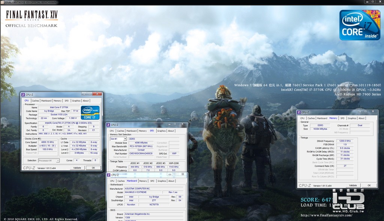384x221 pixels.
Task: Click the Manufacturer field ASUSTeK COMPUTER INC.
Action: 154,189
